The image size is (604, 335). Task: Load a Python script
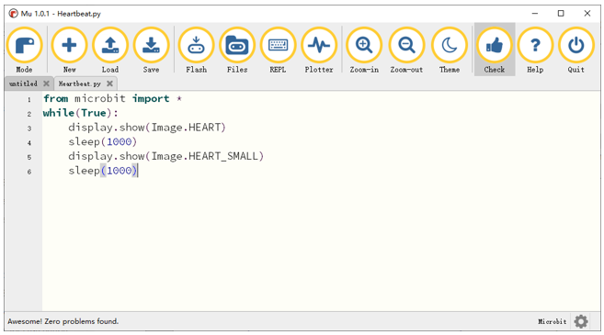[x=110, y=50]
